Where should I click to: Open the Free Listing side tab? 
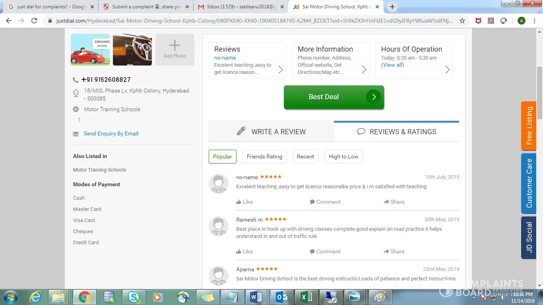(x=529, y=126)
